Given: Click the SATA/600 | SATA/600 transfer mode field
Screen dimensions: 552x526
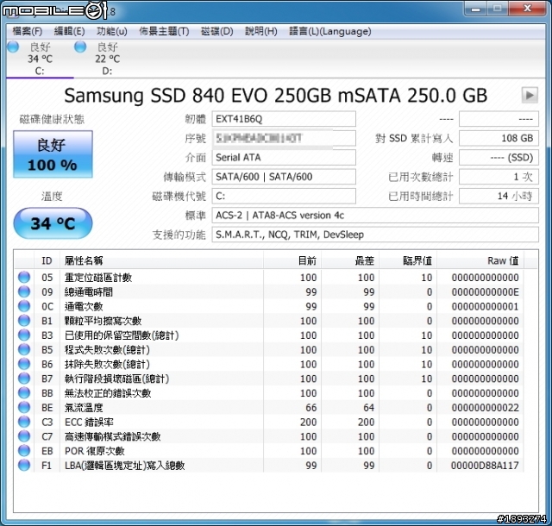Looking at the screenshot, I should [x=284, y=177].
